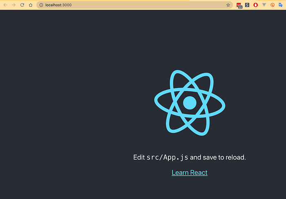Click the spinning React logo

click(x=190, y=103)
